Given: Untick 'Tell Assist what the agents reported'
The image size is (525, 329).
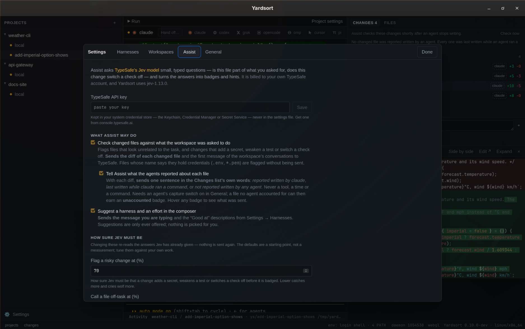Looking at the screenshot, I should click(101, 173).
